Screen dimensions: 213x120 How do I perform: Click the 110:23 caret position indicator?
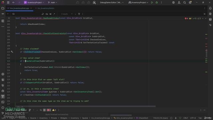point(160,118)
